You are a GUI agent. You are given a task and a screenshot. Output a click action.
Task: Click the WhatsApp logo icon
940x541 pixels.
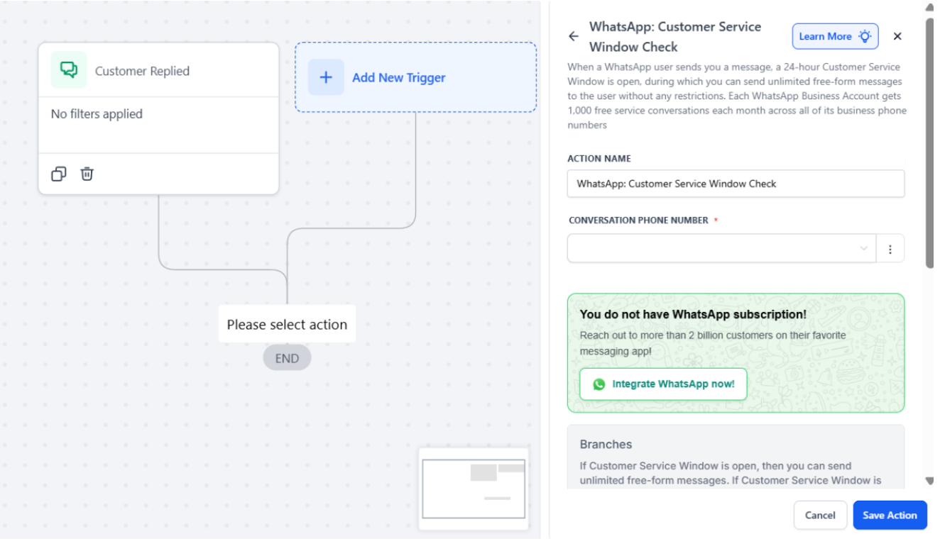(599, 384)
